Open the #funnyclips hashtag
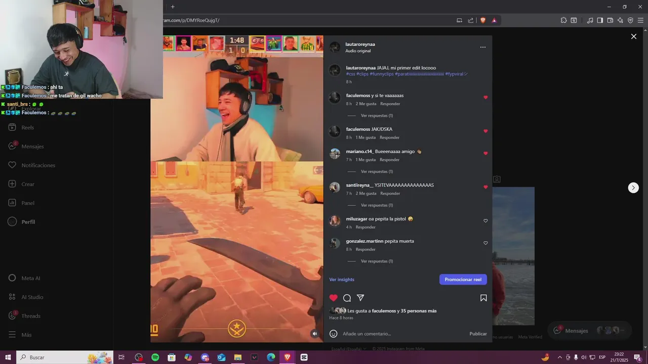Image resolution: width=648 pixels, height=364 pixels. 382,74
